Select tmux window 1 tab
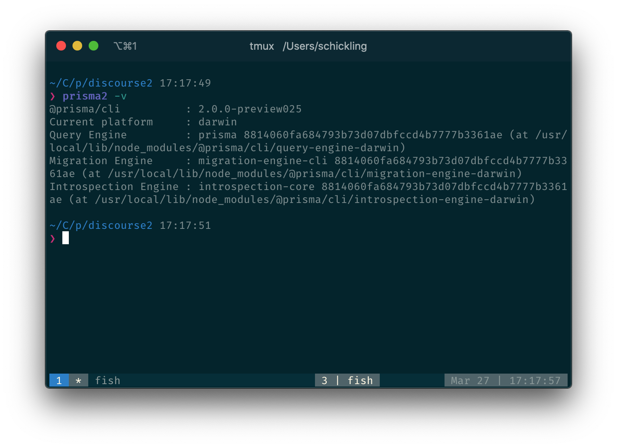Image resolution: width=617 pixels, height=448 pixels. coord(59,380)
